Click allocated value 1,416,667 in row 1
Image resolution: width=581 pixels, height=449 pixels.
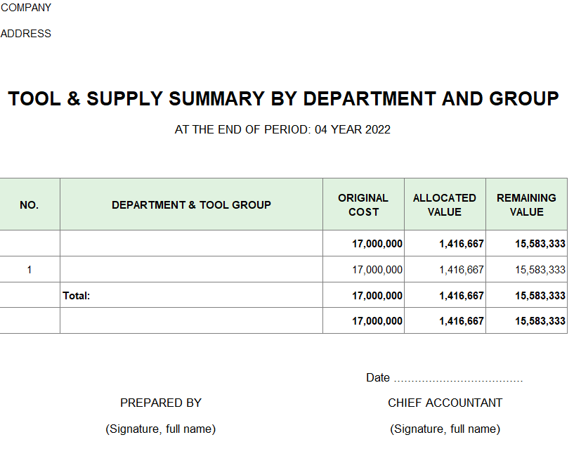[461, 270]
